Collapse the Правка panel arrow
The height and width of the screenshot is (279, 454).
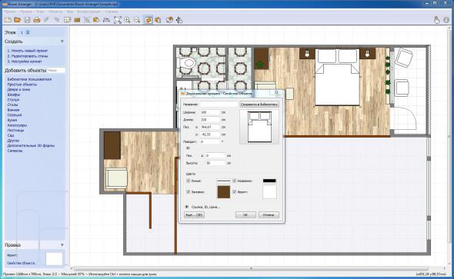pos(62,245)
